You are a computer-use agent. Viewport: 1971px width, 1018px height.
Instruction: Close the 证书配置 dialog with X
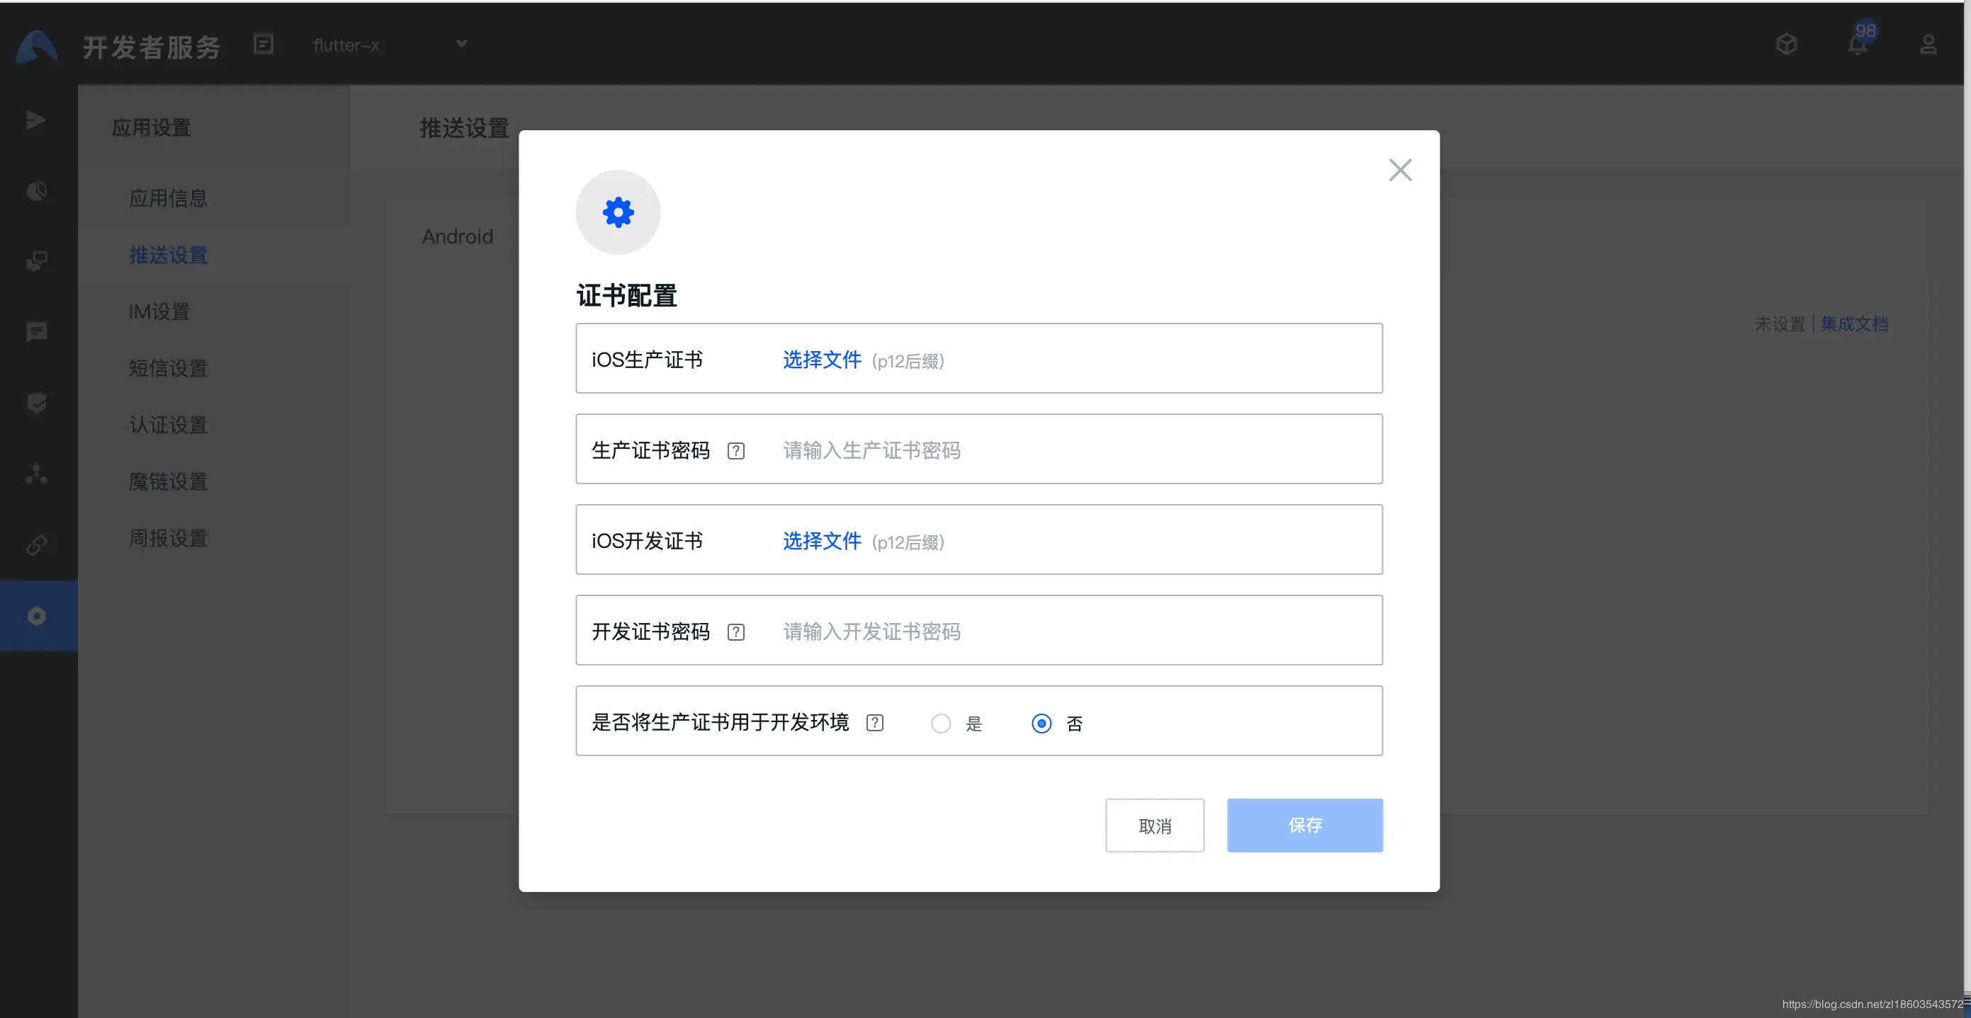click(x=1400, y=170)
